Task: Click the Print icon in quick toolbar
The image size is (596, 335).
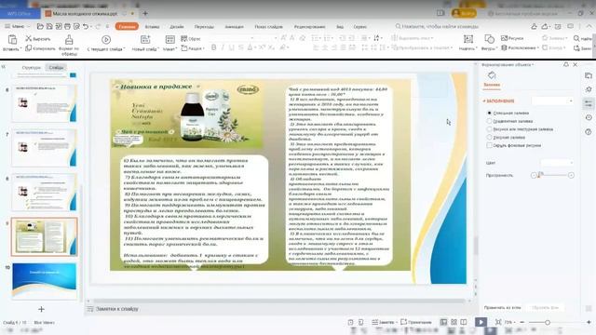Action: pyautogui.click(x=67, y=27)
